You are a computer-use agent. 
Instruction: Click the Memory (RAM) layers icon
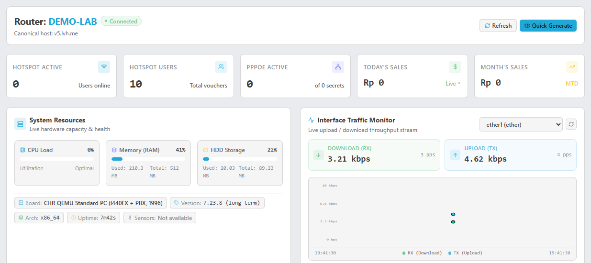pos(114,150)
